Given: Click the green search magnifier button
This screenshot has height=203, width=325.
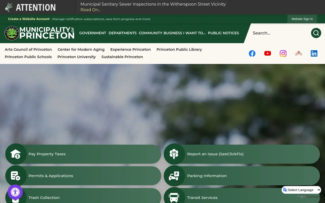Looking at the screenshot, I should (316, 33).
